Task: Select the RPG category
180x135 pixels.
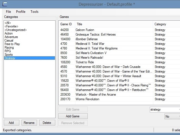Action: pos(29,51)
